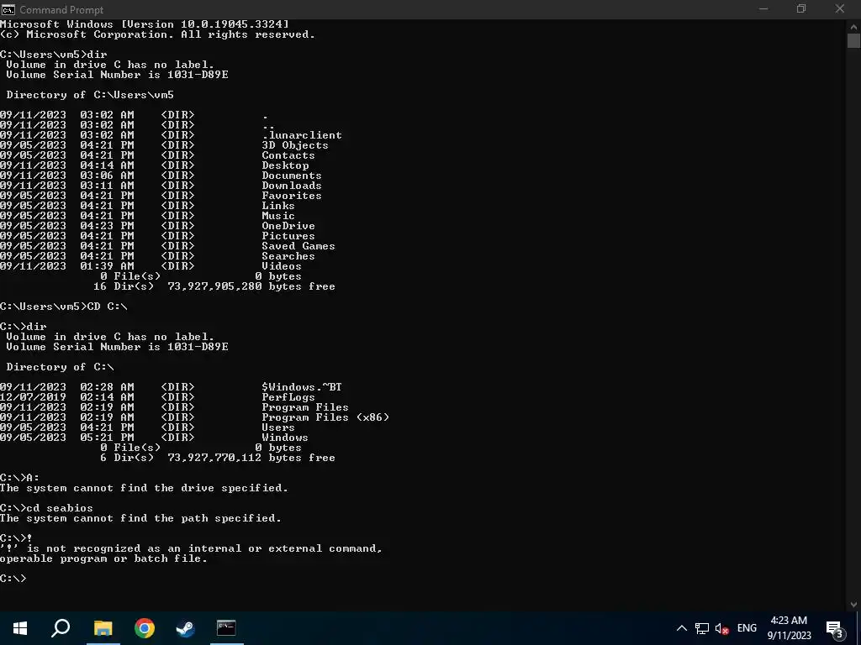861x645 pixels.
Task: Click the '16 Dir(s)' summary line
Action: [214, 286]
